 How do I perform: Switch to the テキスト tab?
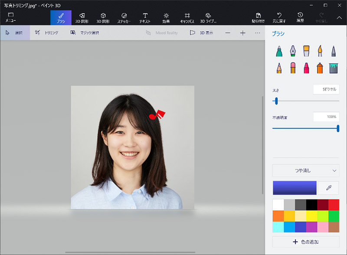(145, 17)
